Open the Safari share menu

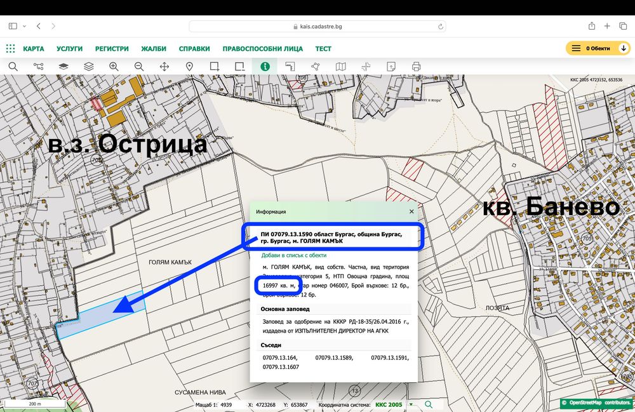tap(592, 26)
